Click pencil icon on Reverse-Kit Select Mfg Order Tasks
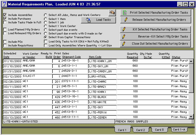Screen dimensions: 196x135 [124, 36]
